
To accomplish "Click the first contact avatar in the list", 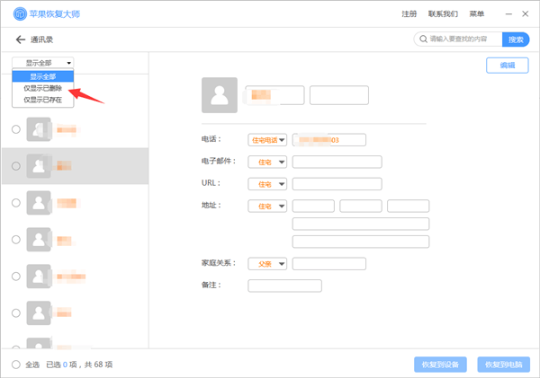I will pos(40,129).
